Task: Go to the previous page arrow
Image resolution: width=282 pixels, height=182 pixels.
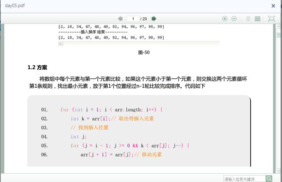Action: coord(120,19)
